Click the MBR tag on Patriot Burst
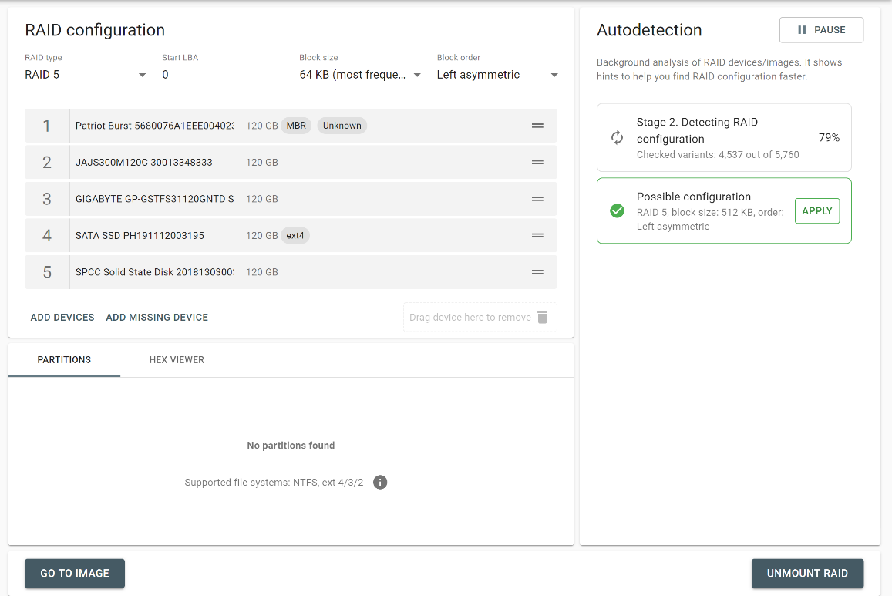The height and width of the screenshot is (596, 892). 296,126
